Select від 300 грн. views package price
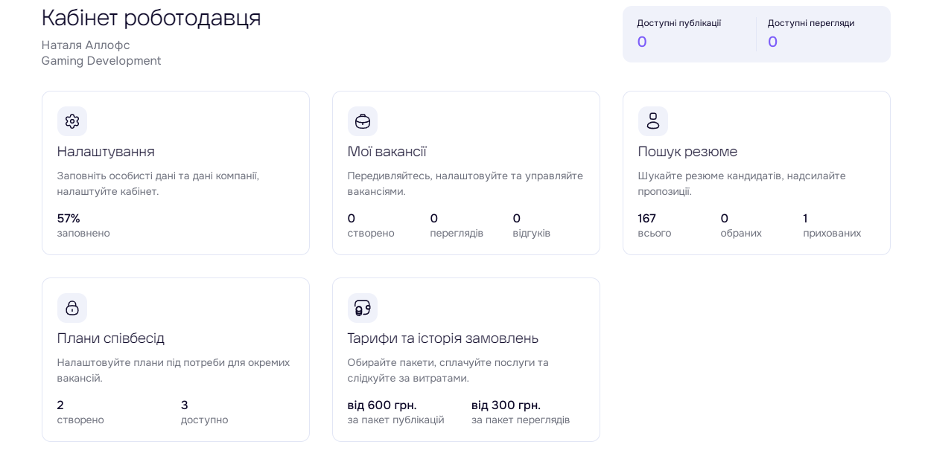Image resolution: width=925 pixels, height=459 pixels. [x=520, y=412]
